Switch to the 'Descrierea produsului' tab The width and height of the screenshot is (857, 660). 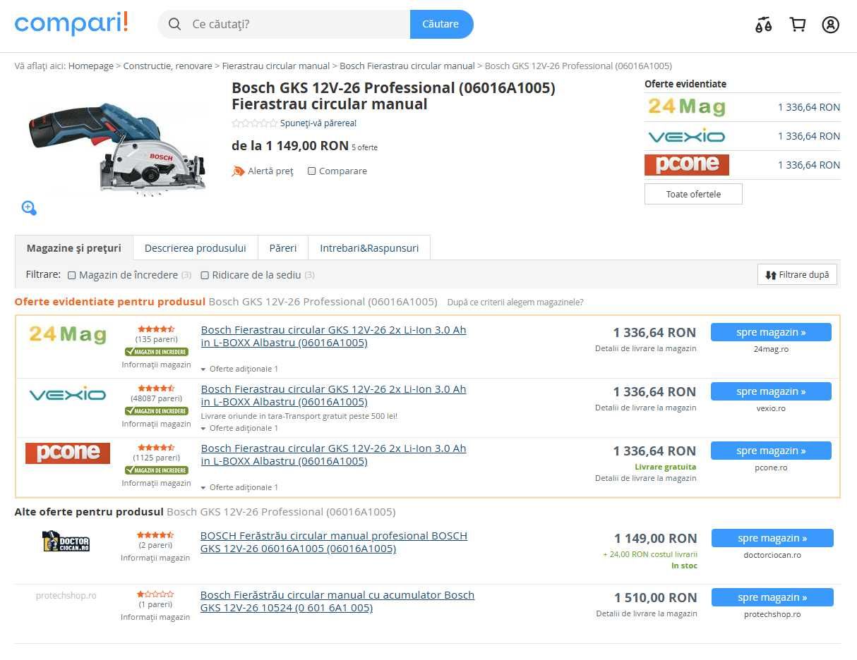[196, 248]
